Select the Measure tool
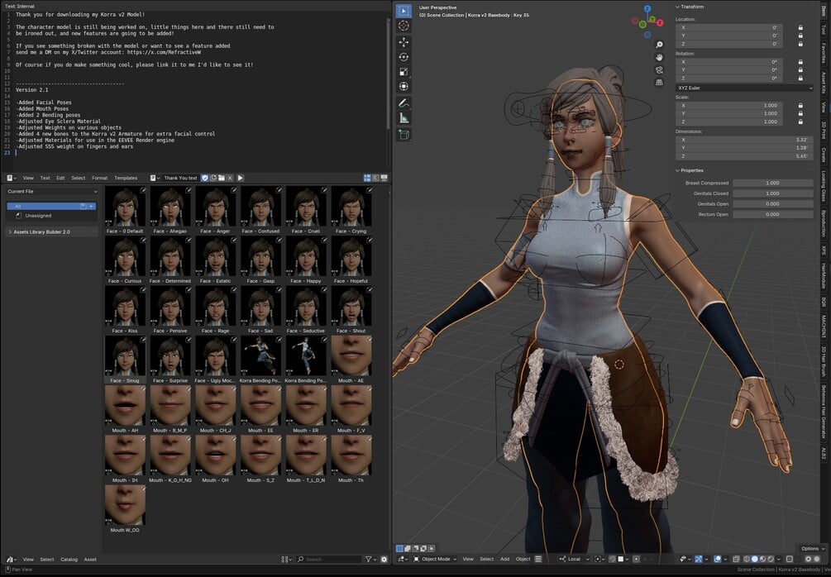This screenshot has width=831, height=577. tap(404, 118)
